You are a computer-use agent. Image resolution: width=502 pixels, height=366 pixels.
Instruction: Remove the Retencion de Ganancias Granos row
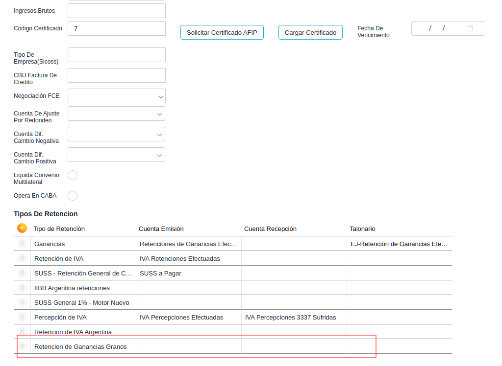pos(22,346)
